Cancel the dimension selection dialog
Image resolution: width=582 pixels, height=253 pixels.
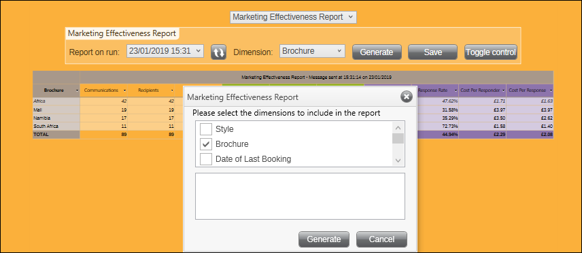click(381, 239)
